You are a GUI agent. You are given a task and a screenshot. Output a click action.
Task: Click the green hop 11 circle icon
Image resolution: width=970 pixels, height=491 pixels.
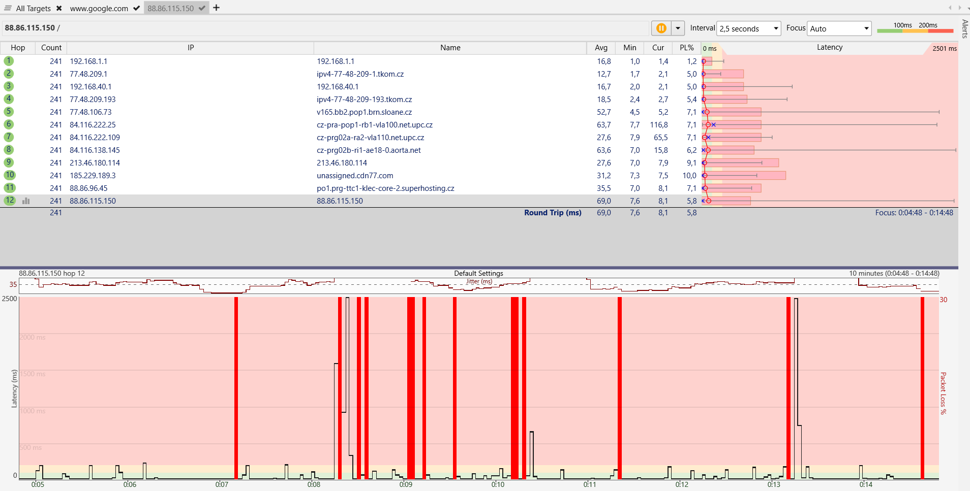point(10,188)
